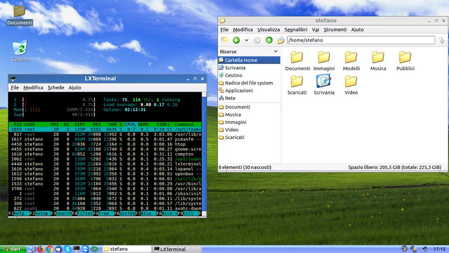Sort htop by CPU% column header
Viewport: 449px width, 253px height.
click(x=130, y=124)
